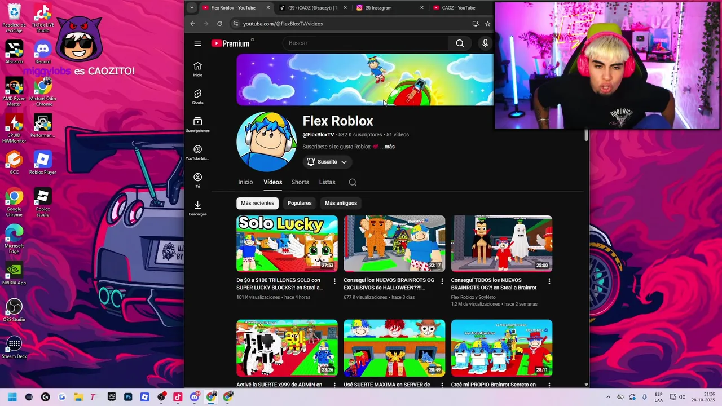Switch to the channel's Shorts tab
The image size is (722, 406).
tap(300, 182)
